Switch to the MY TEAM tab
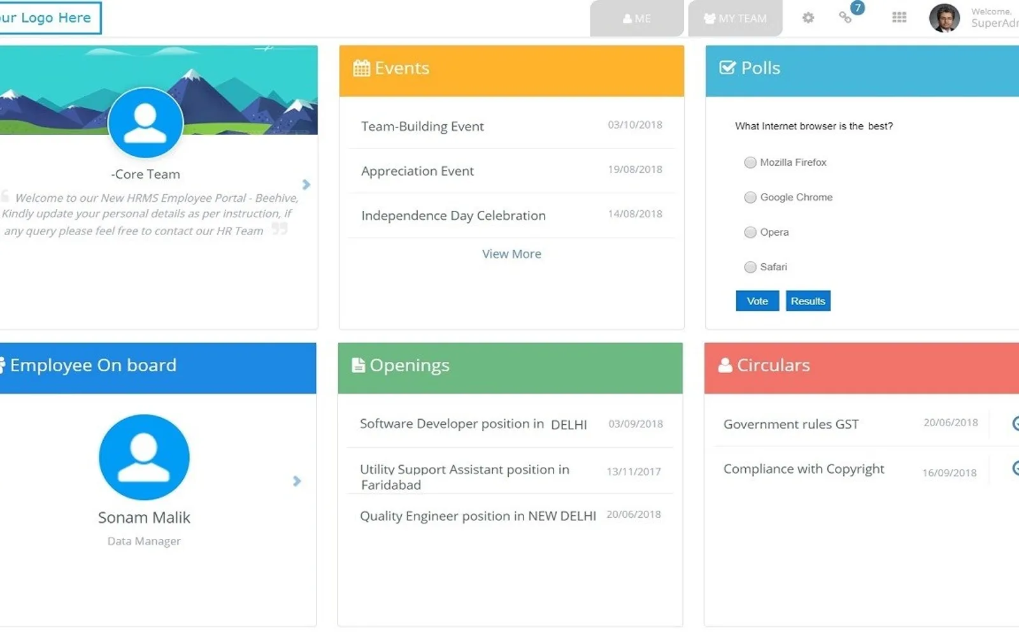This screenshot has width=1019, height=637. click(735, 18)
